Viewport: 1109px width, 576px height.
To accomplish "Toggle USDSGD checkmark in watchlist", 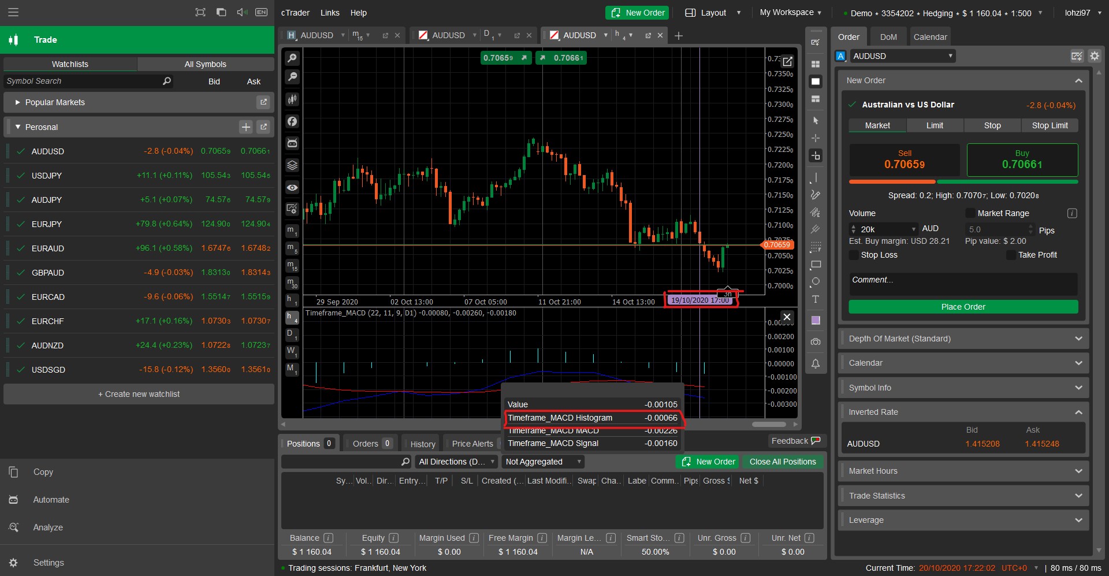I will tap(21, 370).
